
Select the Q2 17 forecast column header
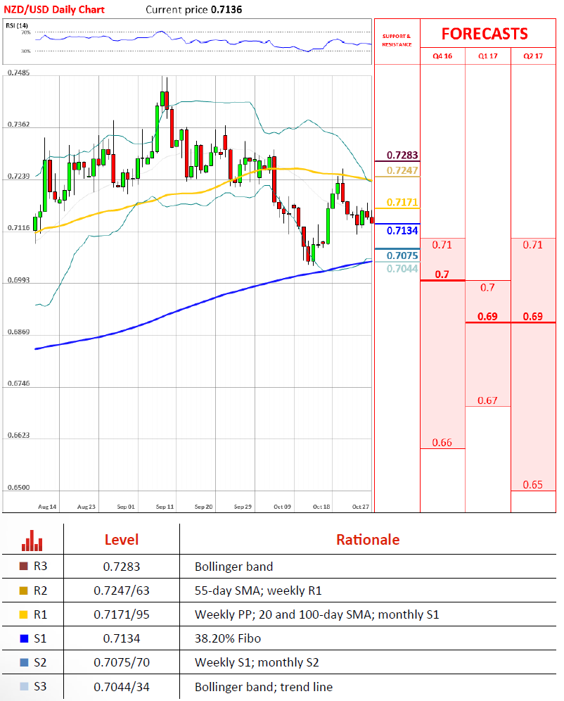pyautogui.click(x=533, y=56)
